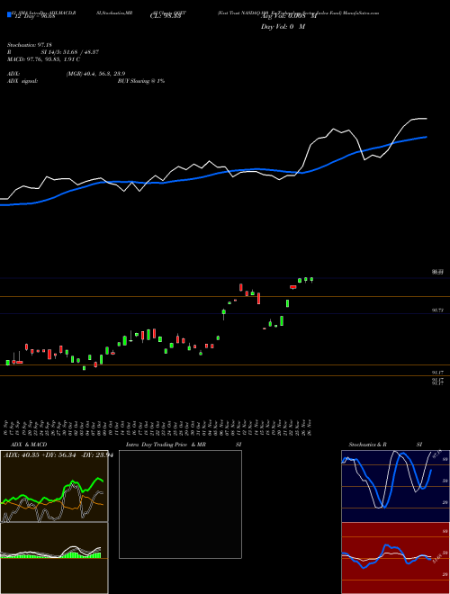Open the empty intraday trading price chart panel
The width and height of the screenshot is (450, 594).
180,504
